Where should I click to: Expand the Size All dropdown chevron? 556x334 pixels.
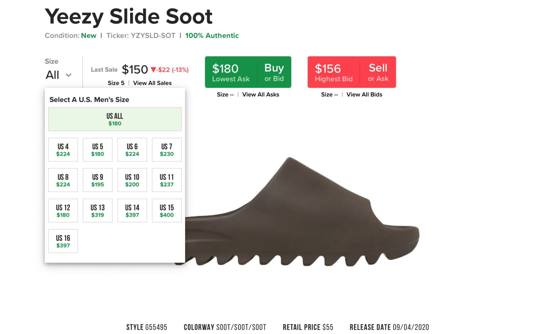(68, 75)
